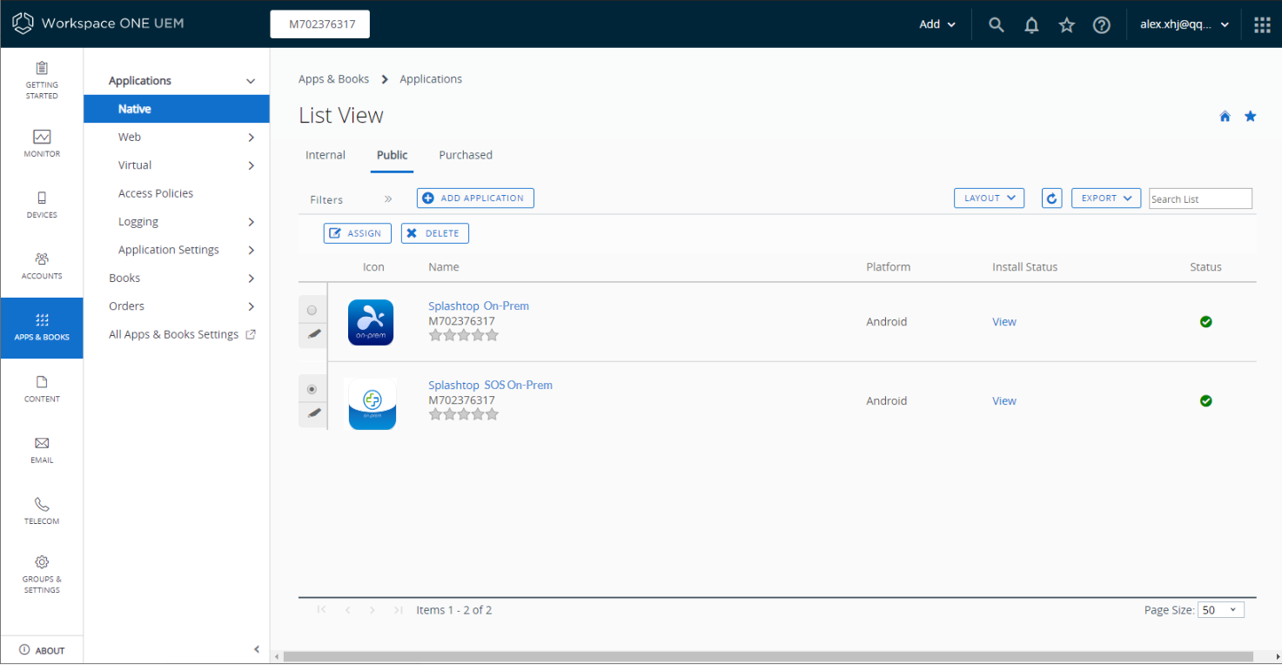Switch to the Purchased tab
Screen dimensions: 1282x665
[466, 155]
